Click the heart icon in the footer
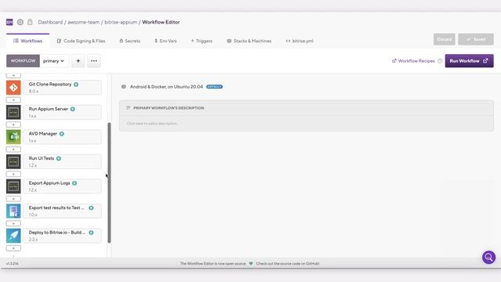The height and width of the screenshot is (282, 501). coord(250,263)
